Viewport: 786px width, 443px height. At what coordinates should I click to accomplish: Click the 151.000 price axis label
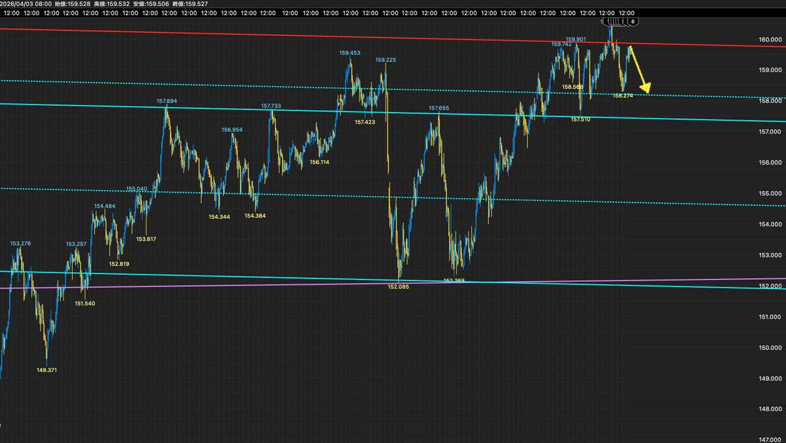[x=770, y=317]
